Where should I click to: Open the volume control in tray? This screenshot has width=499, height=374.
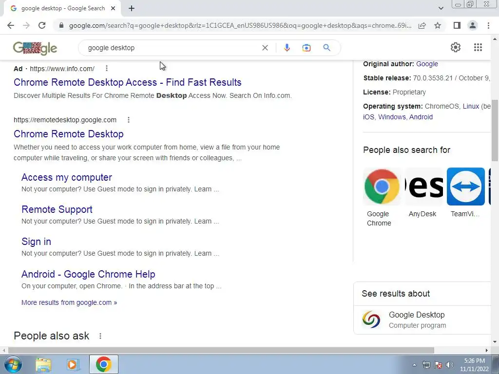pyautogui.click(x=450, y=365)
